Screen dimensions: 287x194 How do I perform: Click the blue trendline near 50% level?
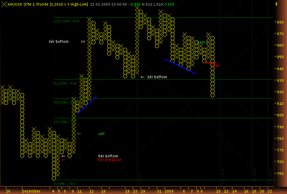[87, 105]
